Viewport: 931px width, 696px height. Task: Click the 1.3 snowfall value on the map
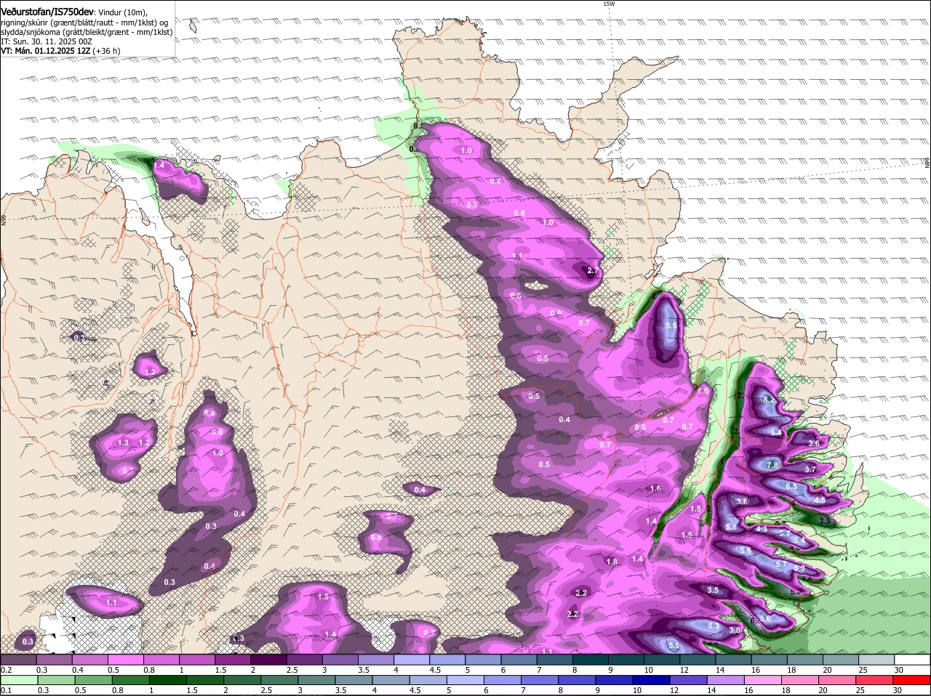pos(123,443)
